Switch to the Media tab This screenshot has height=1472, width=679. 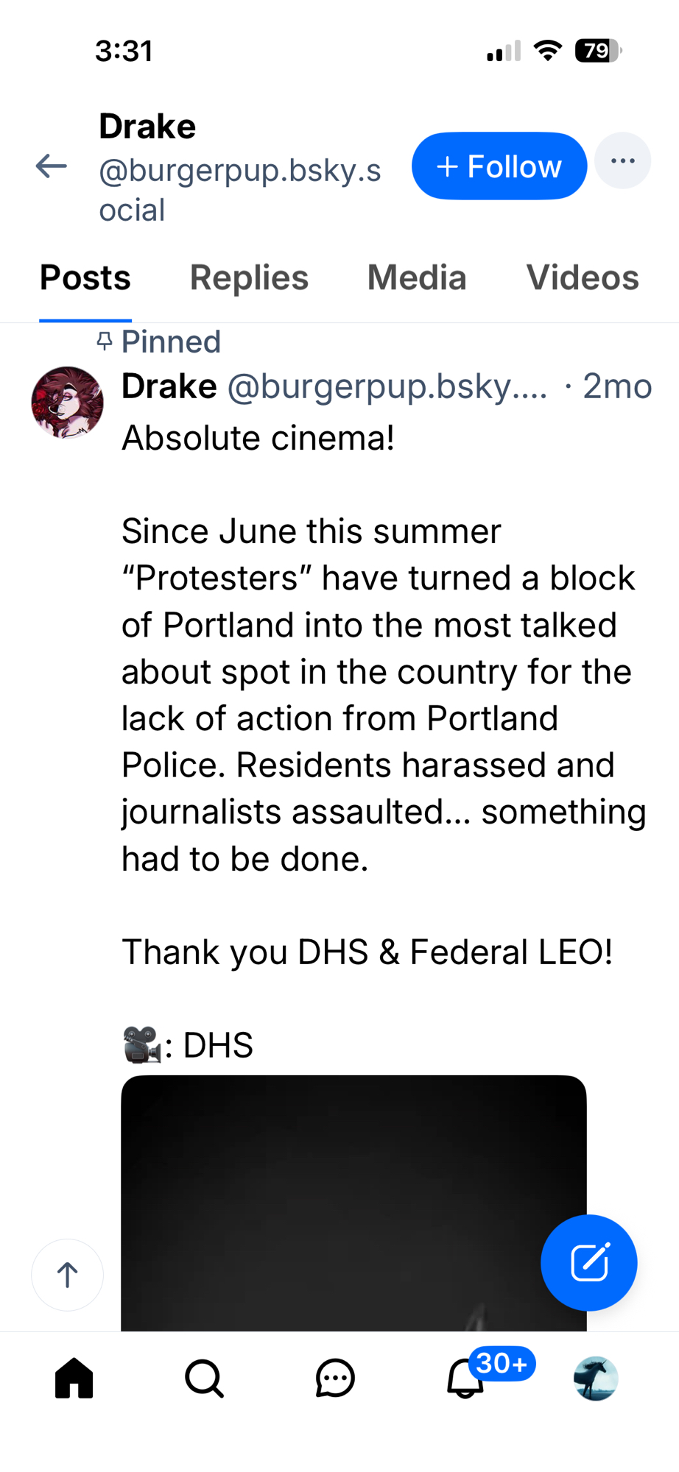coord(417,278)
